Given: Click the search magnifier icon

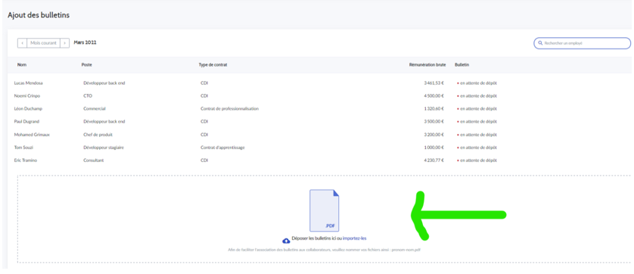Looking at the screenshot, I should 540,43.
